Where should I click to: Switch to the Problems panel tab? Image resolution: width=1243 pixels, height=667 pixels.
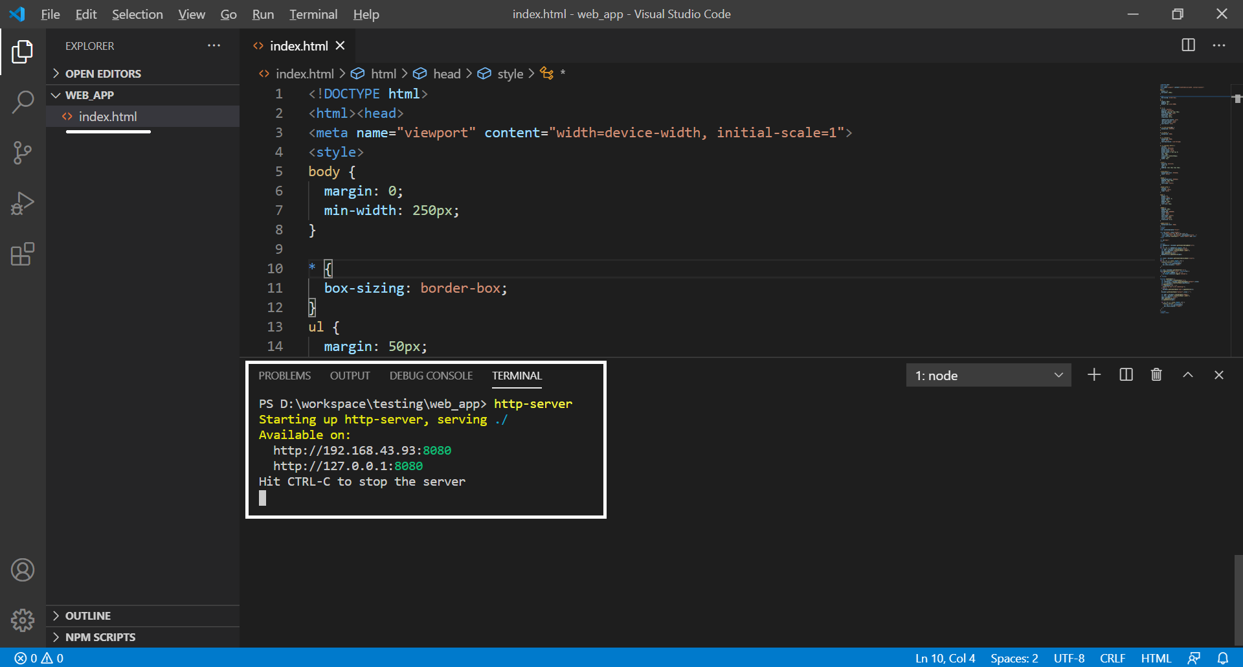(x=285, y=376)
